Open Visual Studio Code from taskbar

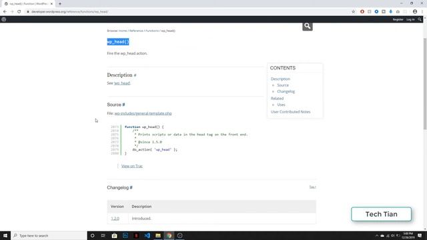(x=147, y=235)
